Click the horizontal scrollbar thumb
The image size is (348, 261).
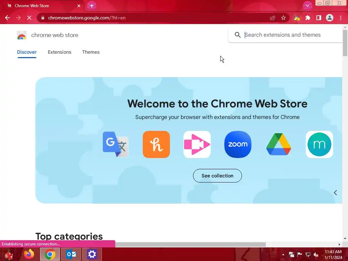[190, 244]
